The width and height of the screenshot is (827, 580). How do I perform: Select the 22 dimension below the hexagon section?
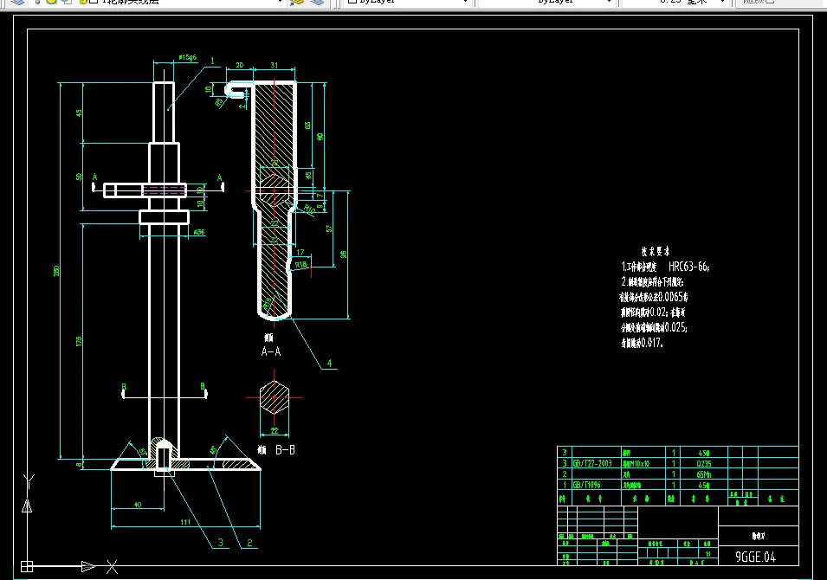tap(275, 431)
